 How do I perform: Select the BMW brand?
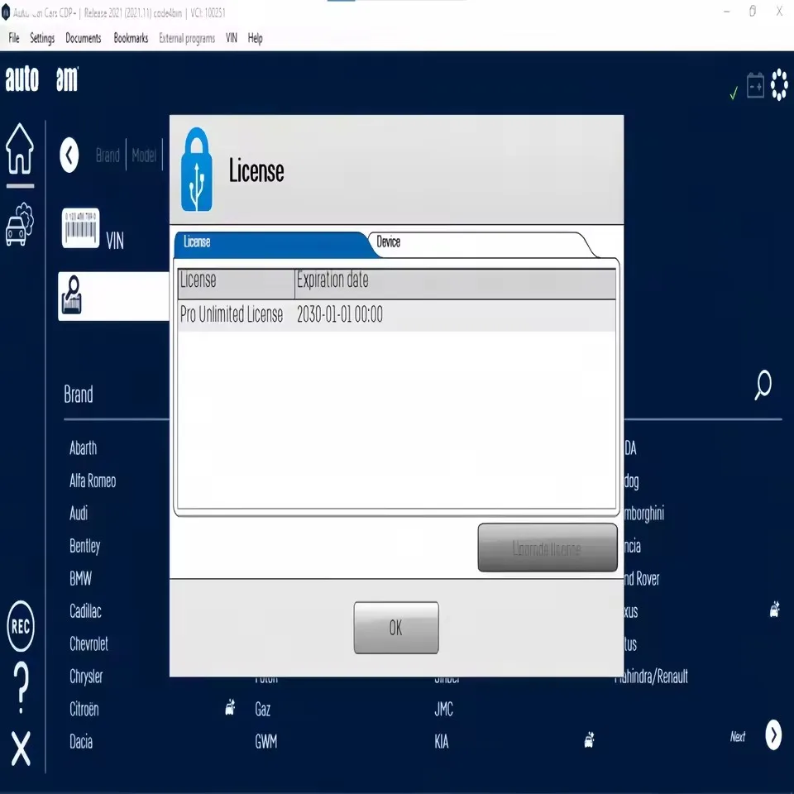pyautogui.click(x=80, y=579)
